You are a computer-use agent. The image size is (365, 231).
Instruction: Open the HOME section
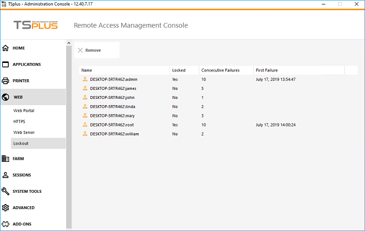coord(19,48)
